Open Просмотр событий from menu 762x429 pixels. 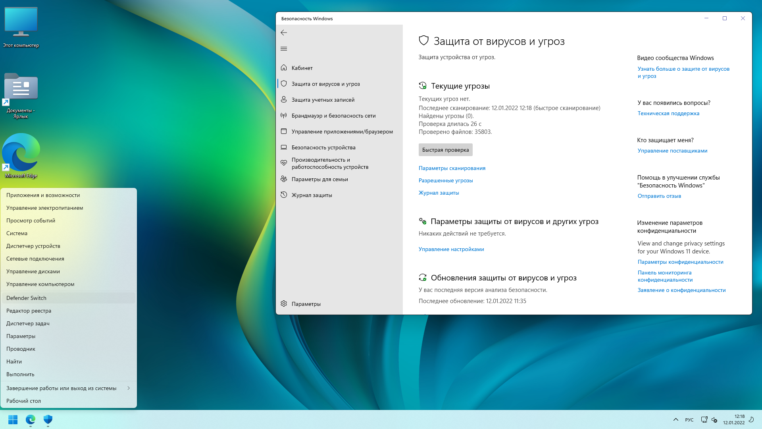tap(69, 220)
